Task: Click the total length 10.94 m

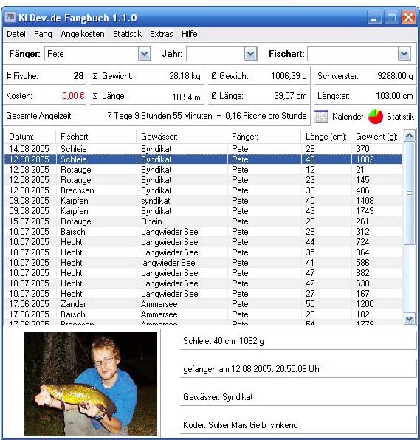Action: [186, 97]
